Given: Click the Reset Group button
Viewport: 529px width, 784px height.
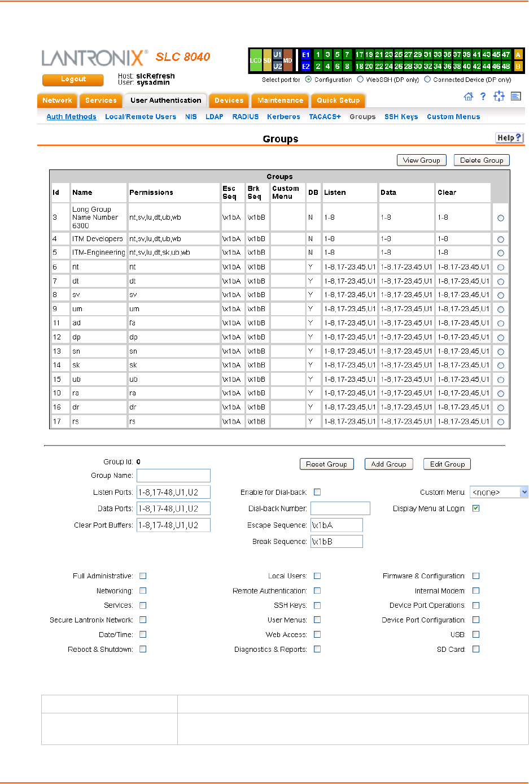Looking at the screenshot, I should (326, 464).
